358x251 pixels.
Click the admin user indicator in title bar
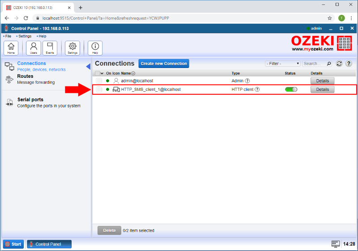pyautogui.click(x=315, y=29)
